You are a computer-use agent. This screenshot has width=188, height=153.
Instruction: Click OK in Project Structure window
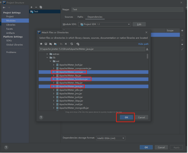[146, 147]
